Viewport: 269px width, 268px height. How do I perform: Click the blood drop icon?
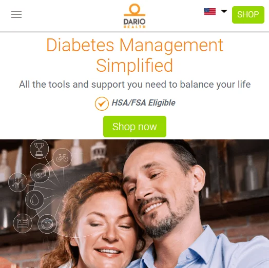(x=35, y=200)
